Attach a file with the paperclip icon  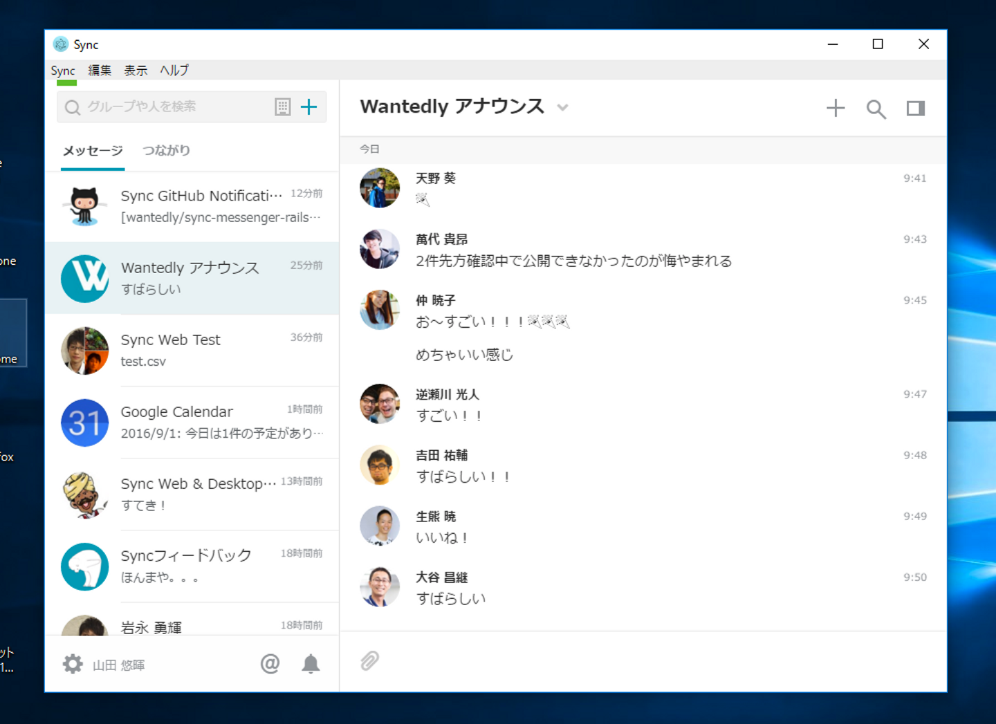370,661
